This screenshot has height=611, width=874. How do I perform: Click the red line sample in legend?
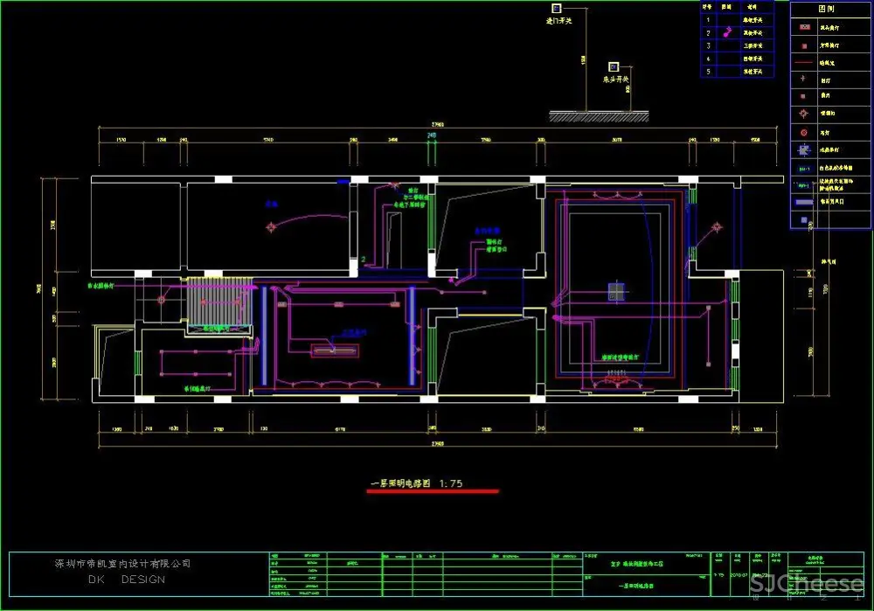(802, 63)
